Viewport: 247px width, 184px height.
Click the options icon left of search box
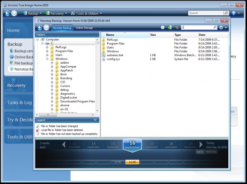pos(177,27)
